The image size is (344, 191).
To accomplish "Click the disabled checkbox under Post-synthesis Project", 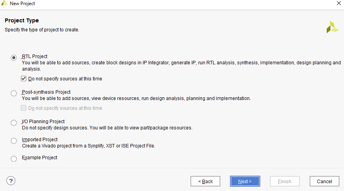I will coord(24,108).
